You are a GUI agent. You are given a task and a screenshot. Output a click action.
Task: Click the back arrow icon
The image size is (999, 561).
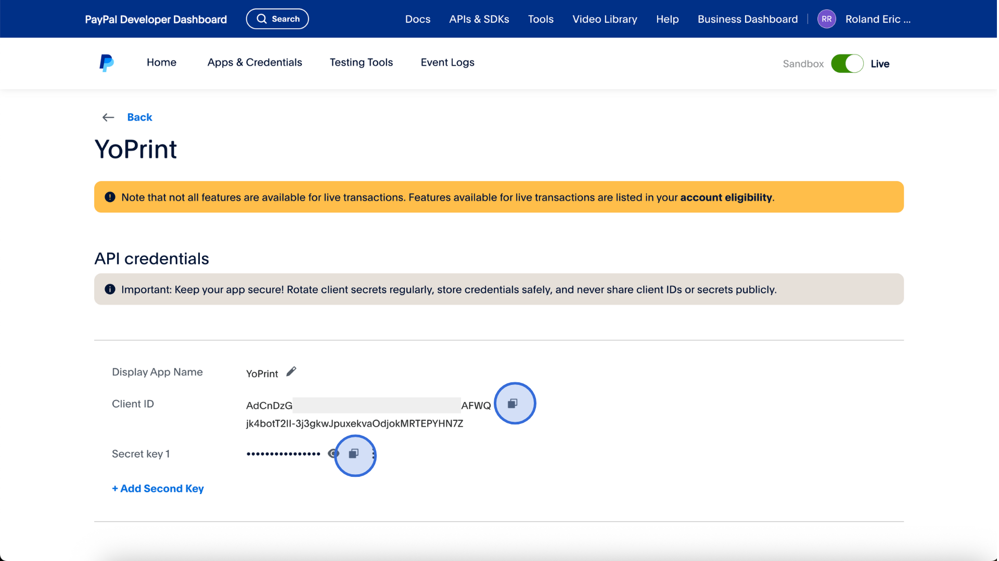coord(108,117)
